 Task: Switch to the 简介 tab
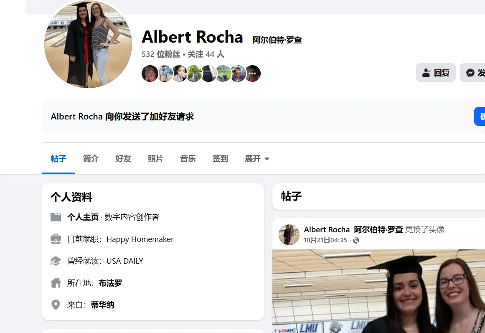point(91,159)
